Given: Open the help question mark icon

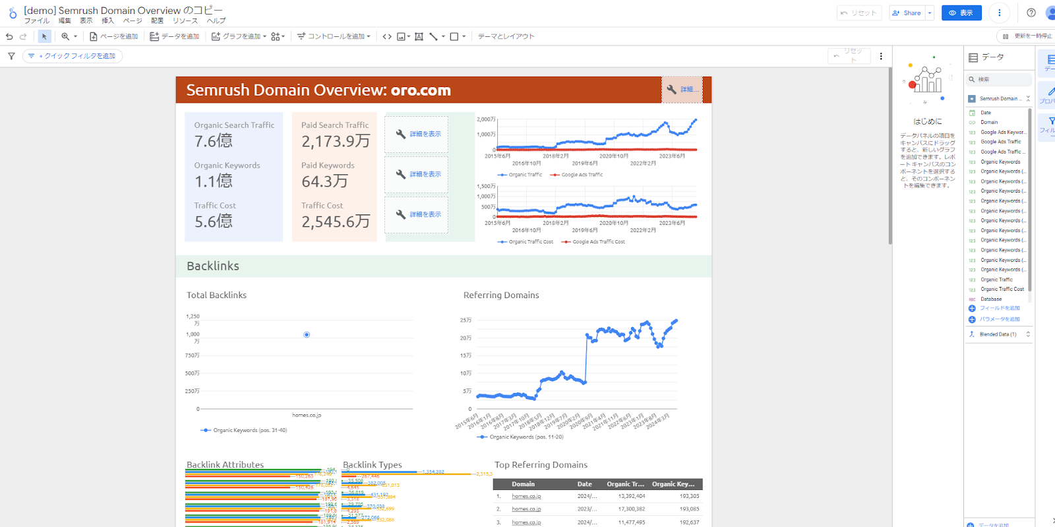Looking at the screenshot, I should [1031, 13].
